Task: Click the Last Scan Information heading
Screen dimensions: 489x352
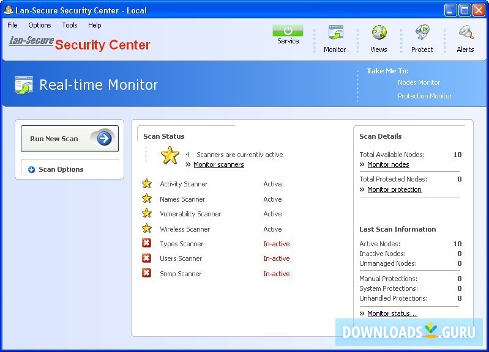Action: 397,229
